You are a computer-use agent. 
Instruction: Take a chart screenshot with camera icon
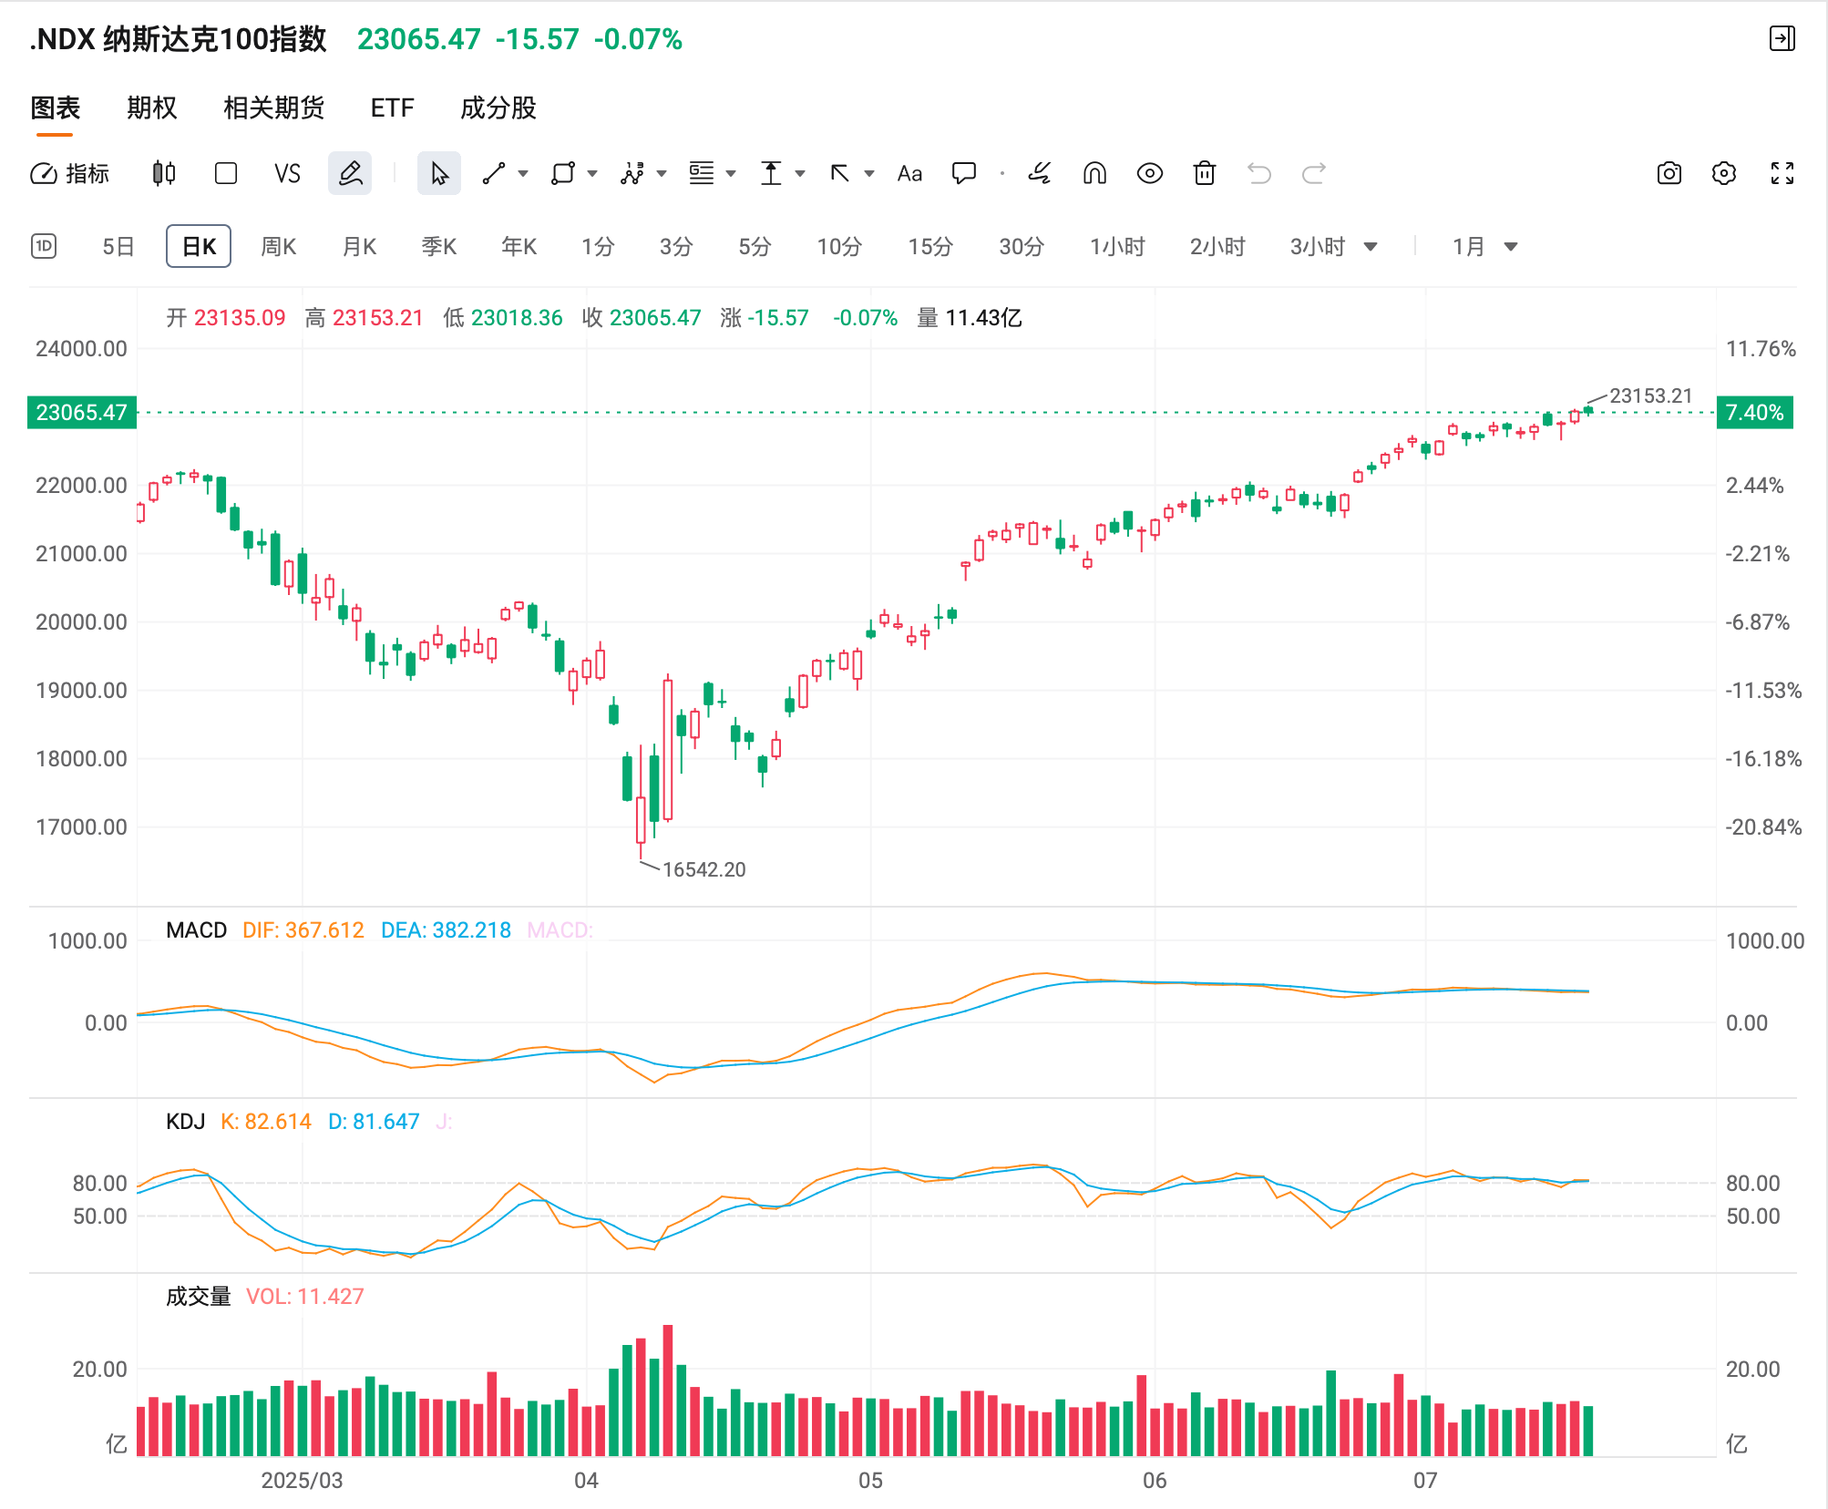(1669, 173)
